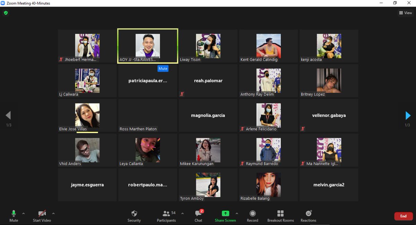The width and height of the screenshot is (416, 225).
Task: Start video with the camera icon
Action: click(x=42, y=213)
